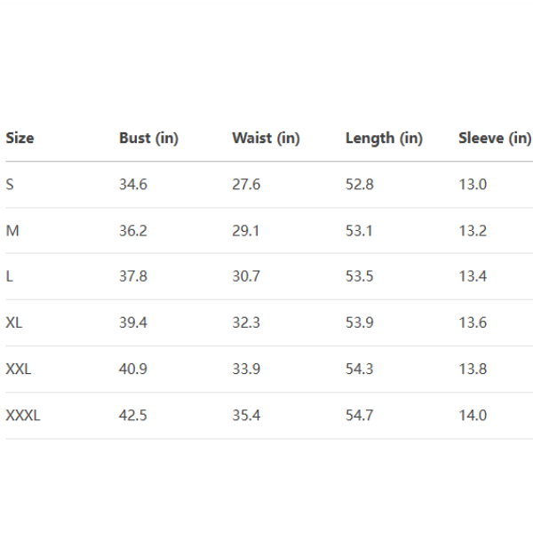The image size is (533, 533).
Task: Click the Bust (in) column header
Action: (x=148, y=139)
